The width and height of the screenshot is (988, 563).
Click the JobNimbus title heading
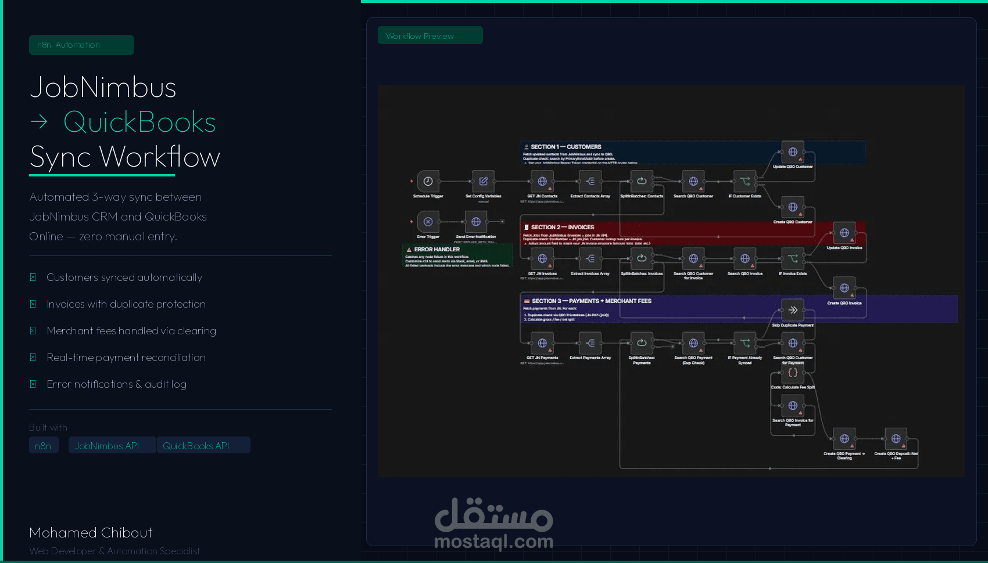point(103,87)
